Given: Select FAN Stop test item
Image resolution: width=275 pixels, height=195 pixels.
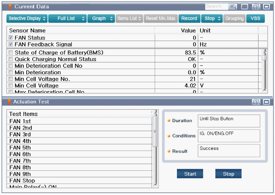Looking at the screenshot, I should 22,181.
